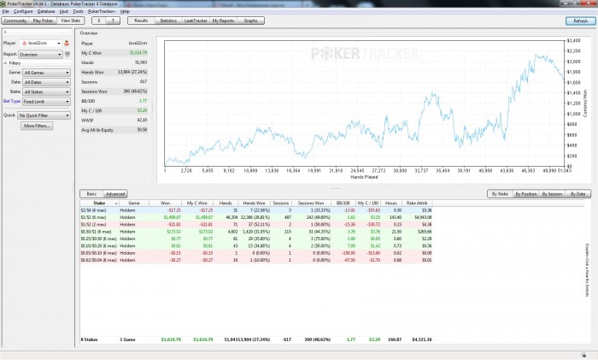Select the $0.25/$0.50 (6 max) row

pos(256,239)
